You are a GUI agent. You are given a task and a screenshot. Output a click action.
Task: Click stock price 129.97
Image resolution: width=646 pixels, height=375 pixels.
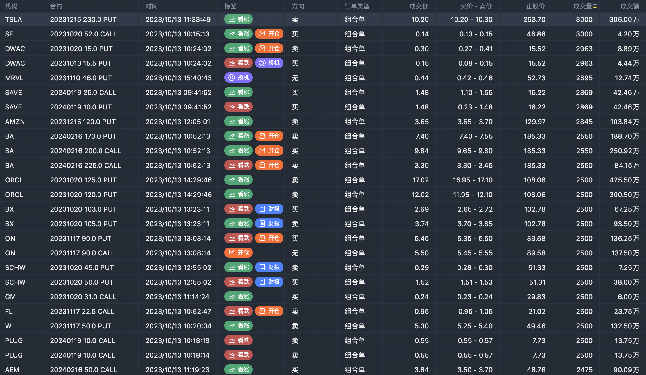[x=535, y=122]
